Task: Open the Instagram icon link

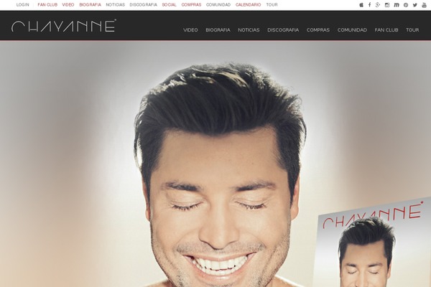Action: click(387, 5)
